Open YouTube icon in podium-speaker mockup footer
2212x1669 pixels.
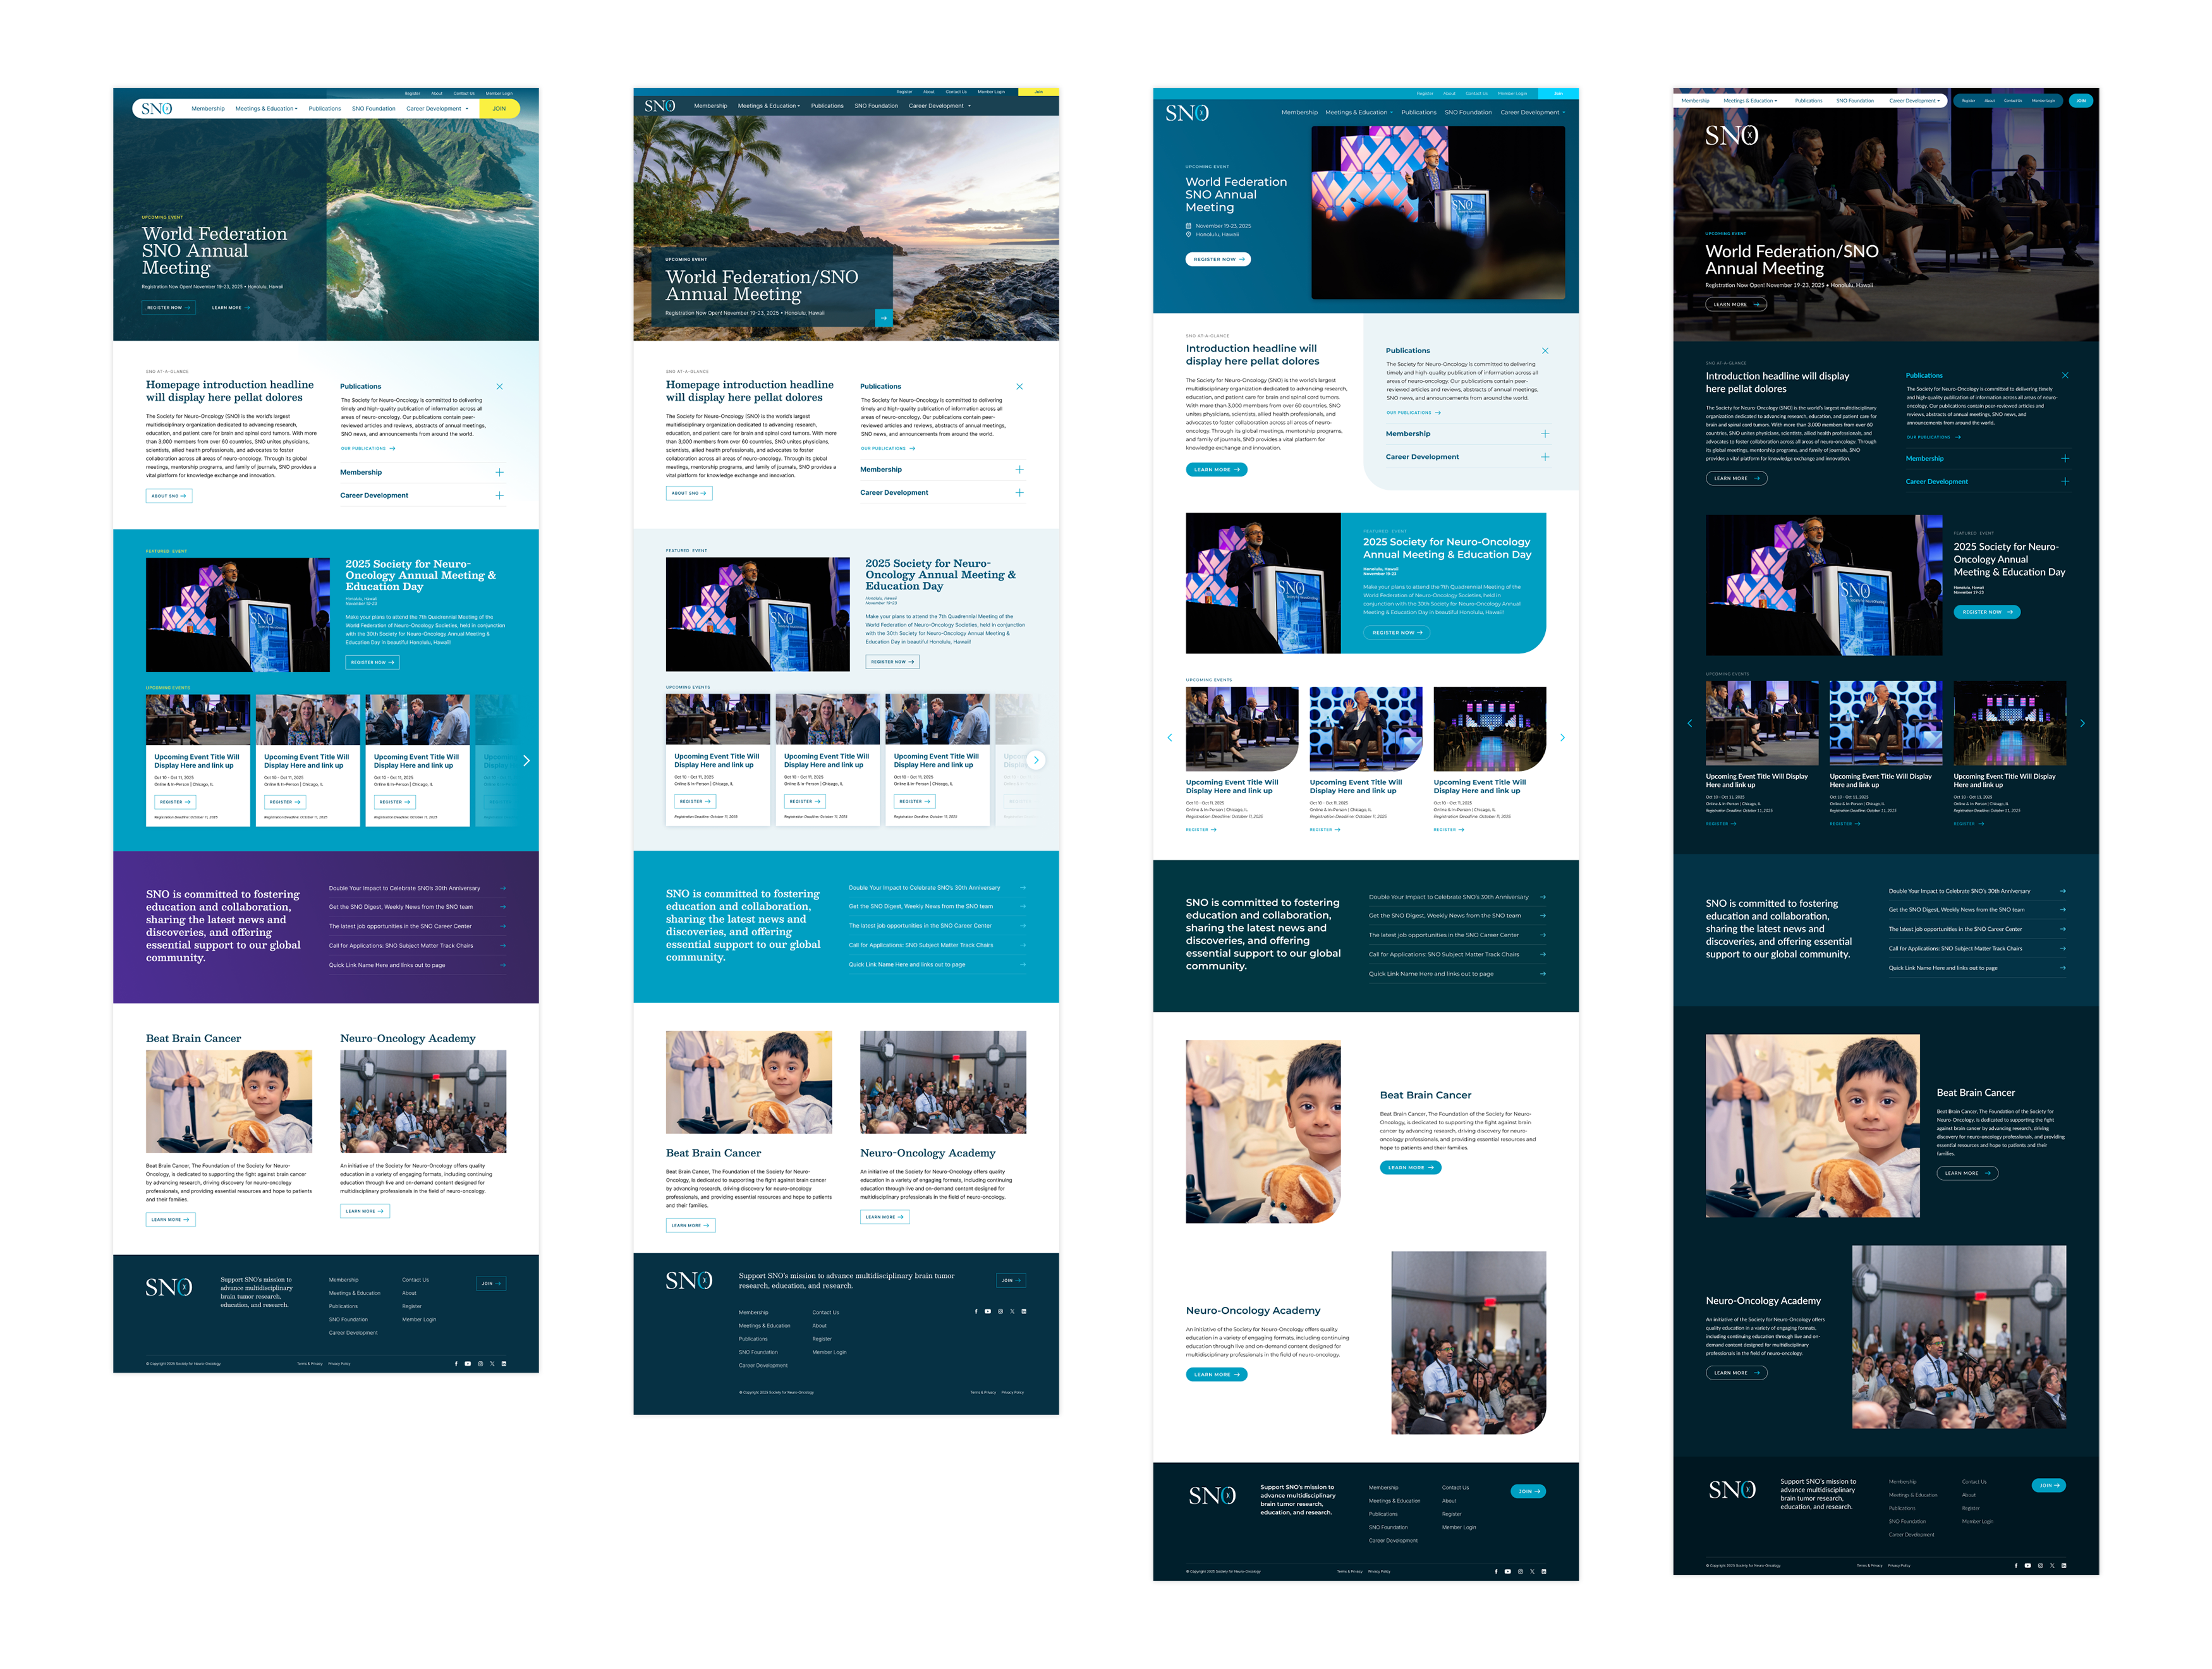click(x=1508, y=1571)
